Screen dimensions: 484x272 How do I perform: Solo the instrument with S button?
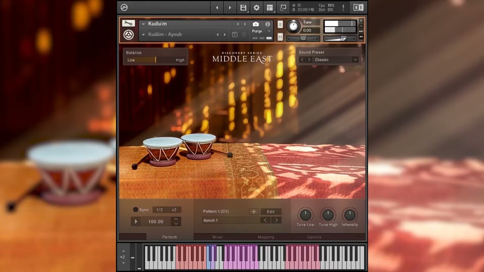pos(280,24)
